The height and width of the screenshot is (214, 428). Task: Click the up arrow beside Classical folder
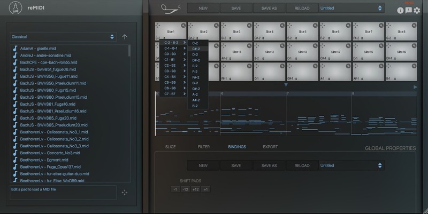[125, 37]
